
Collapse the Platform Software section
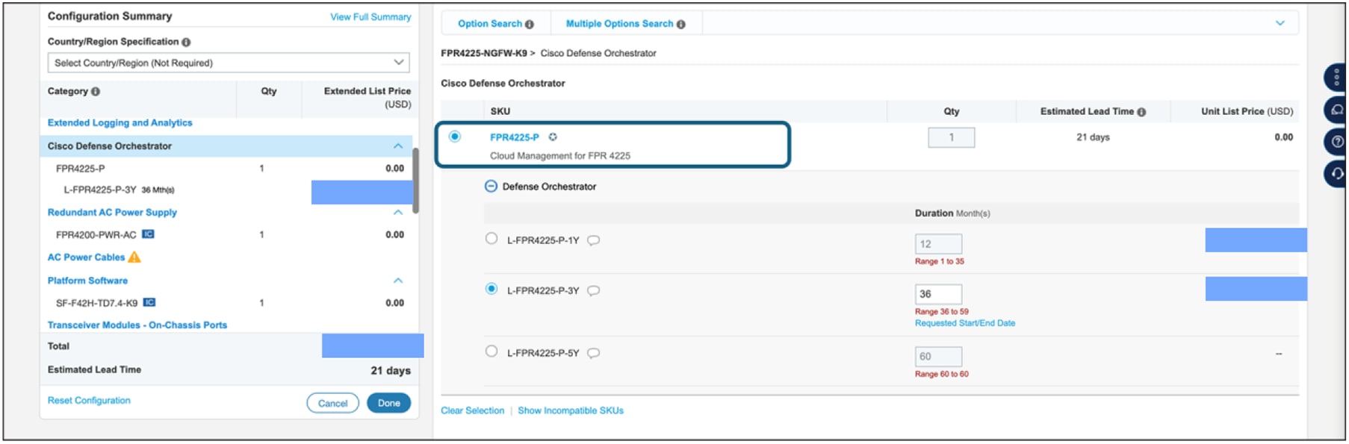398,281
